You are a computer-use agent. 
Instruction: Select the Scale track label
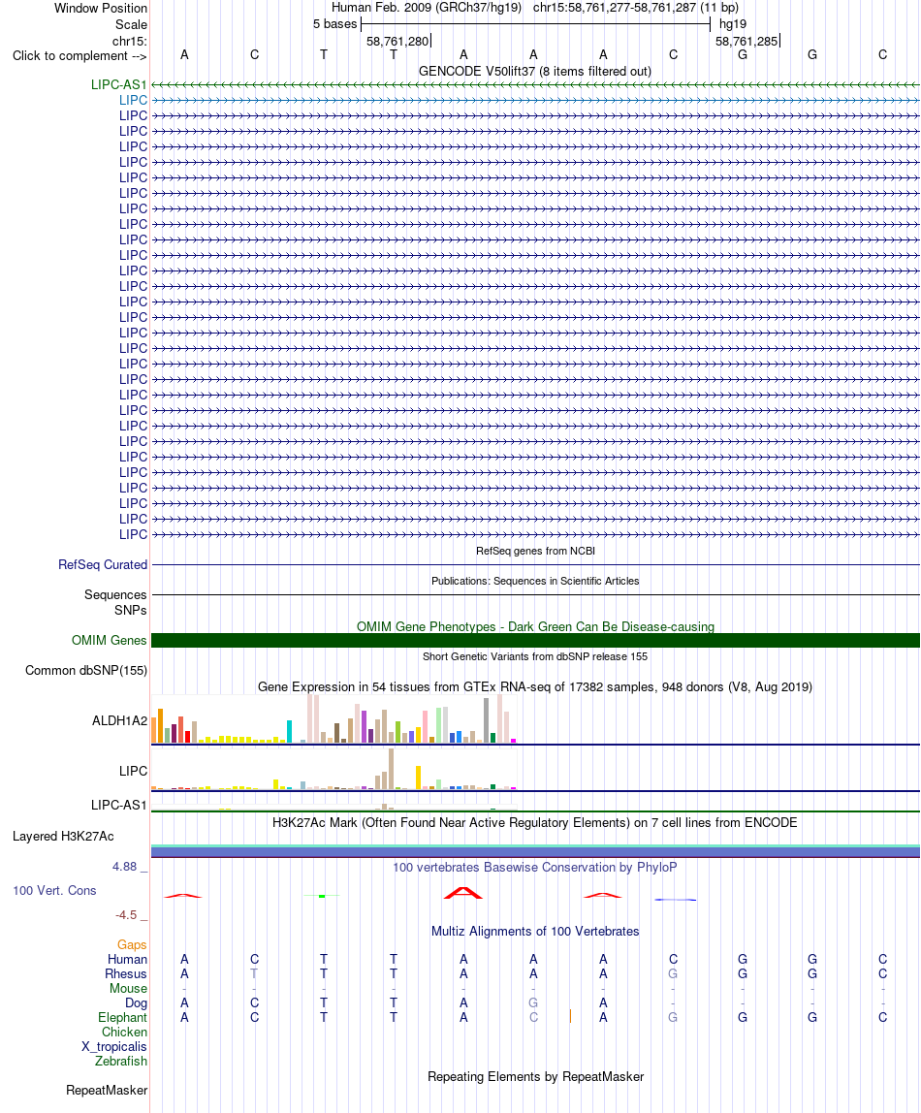[x=131, y=24]
